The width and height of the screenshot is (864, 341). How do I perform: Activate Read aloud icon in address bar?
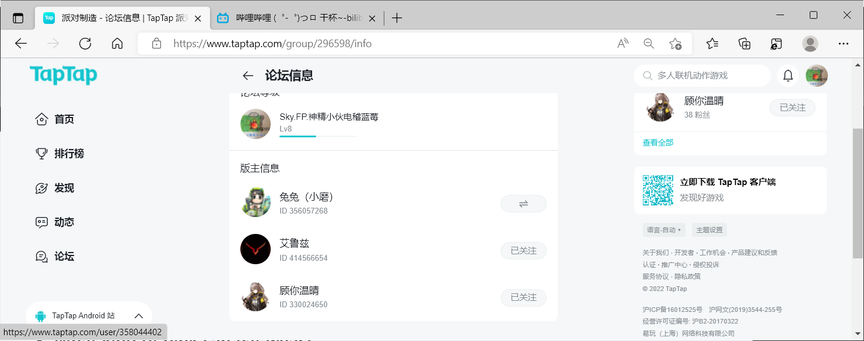[623, 44]
